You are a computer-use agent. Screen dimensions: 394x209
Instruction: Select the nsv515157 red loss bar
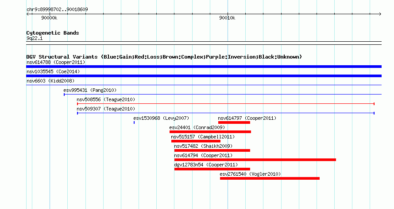click(196, 141)
